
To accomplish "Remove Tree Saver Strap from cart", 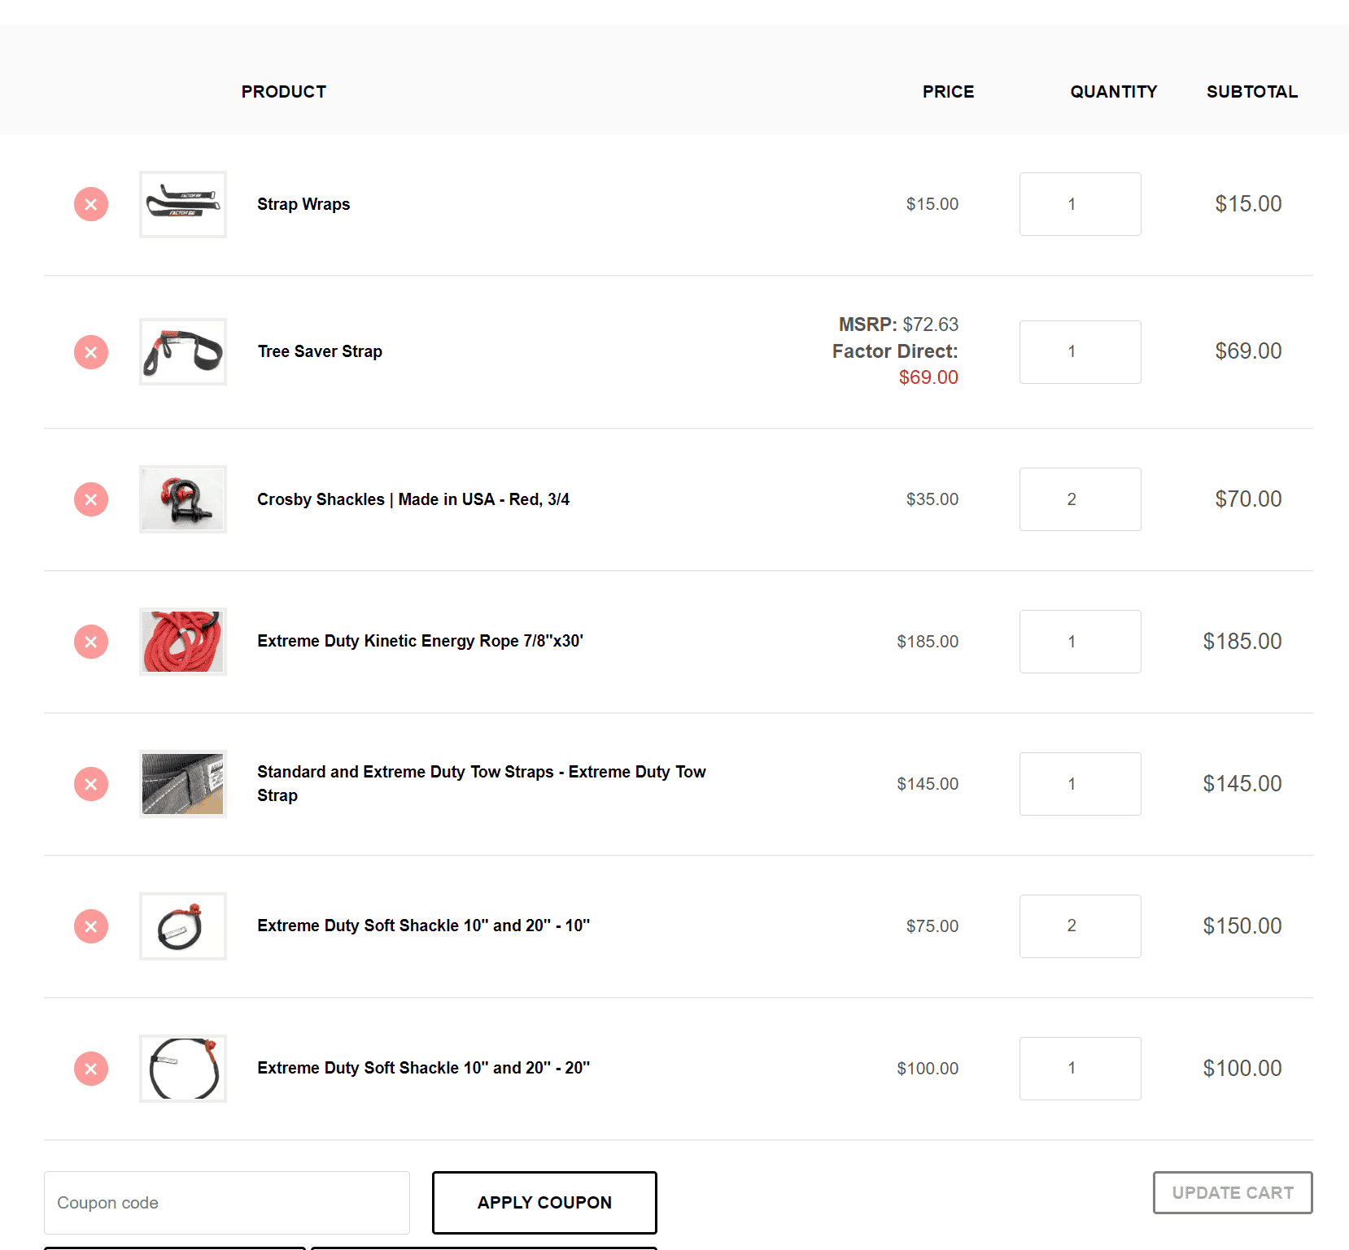I will pos(91,352).
